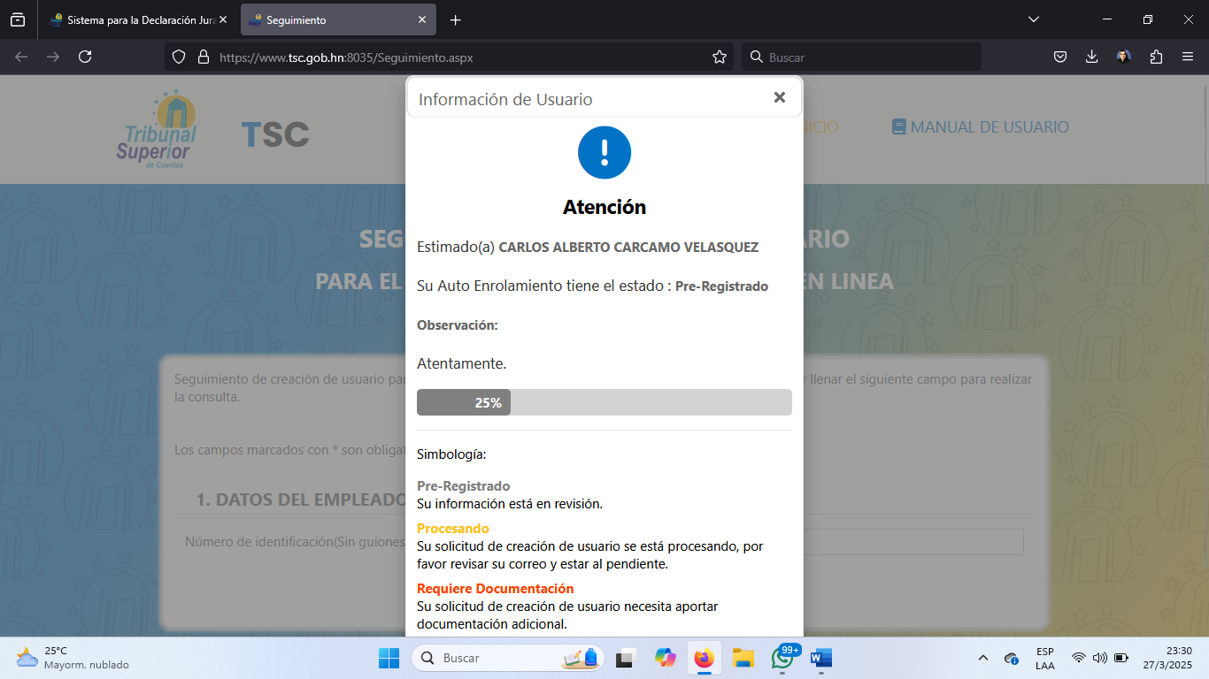
Task: Click the site security shield icon
Action: (x=179, y=57)
